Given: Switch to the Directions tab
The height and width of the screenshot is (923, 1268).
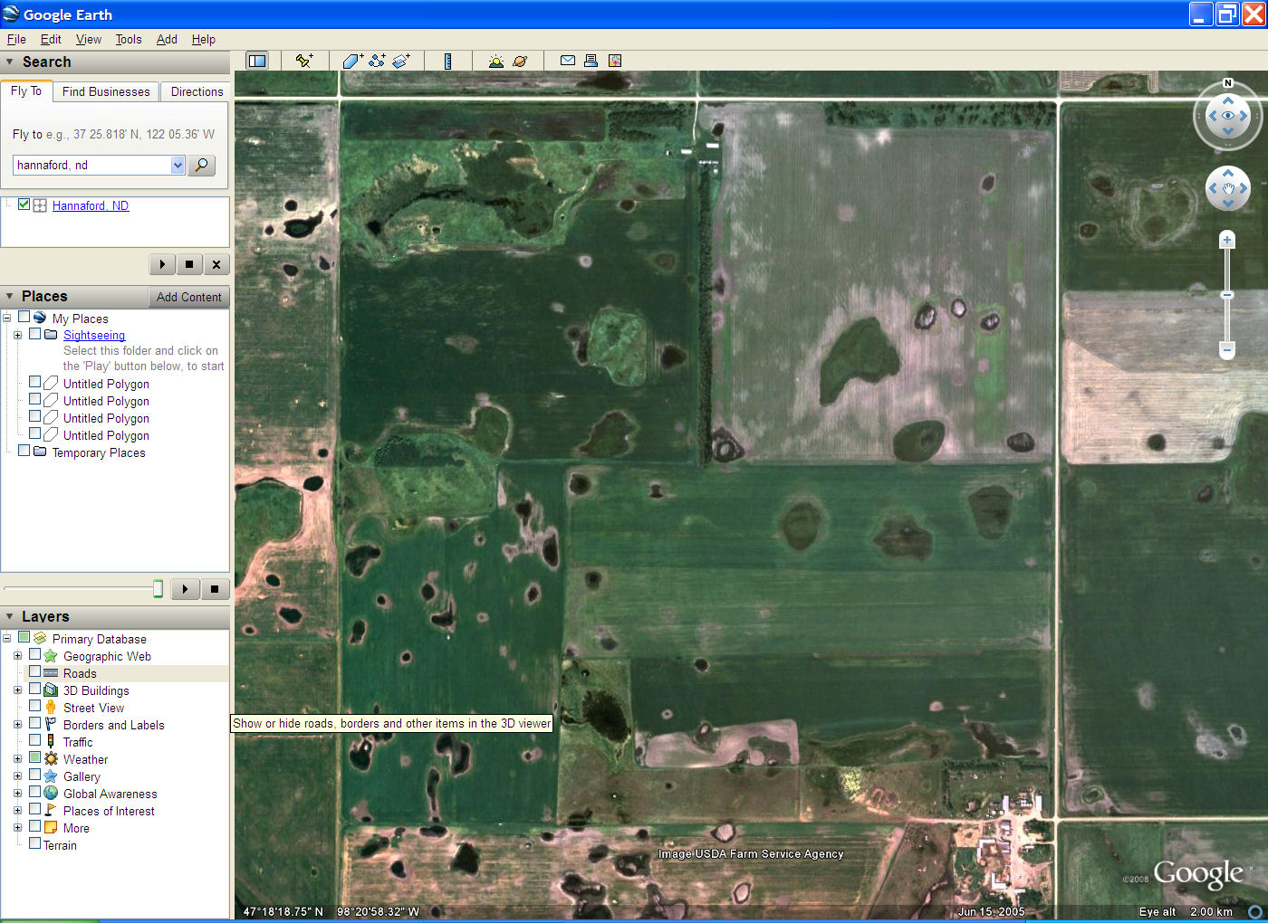Looking at the screenshot, I should (197, 91).
